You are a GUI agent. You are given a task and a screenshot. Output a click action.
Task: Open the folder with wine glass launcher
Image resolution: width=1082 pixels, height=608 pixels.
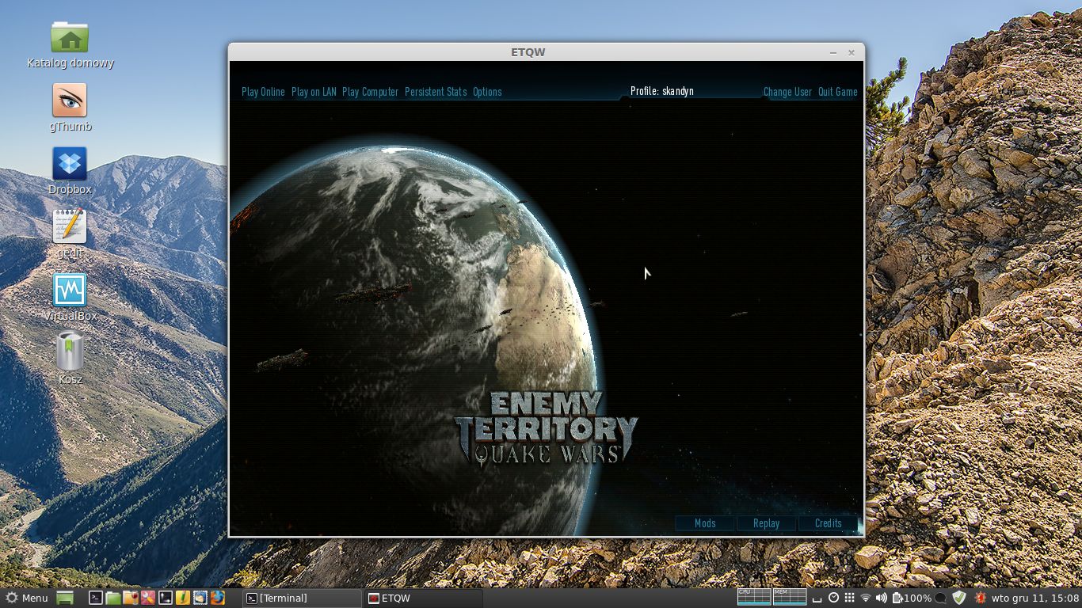click(x=131, y=598)
